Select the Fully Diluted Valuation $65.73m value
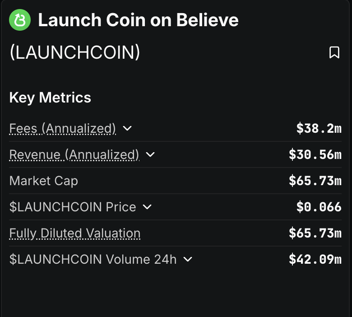Screen dimensions: 352x317 [x=315, y=233]
